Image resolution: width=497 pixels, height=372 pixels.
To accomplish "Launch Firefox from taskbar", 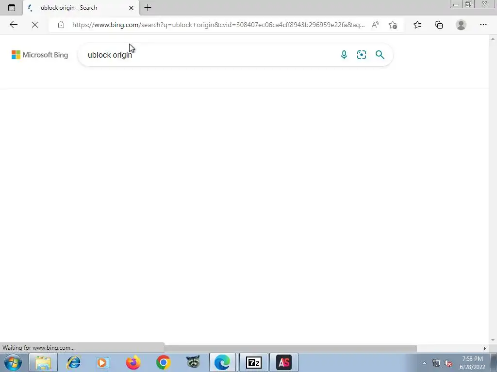I will click(133, 362).
